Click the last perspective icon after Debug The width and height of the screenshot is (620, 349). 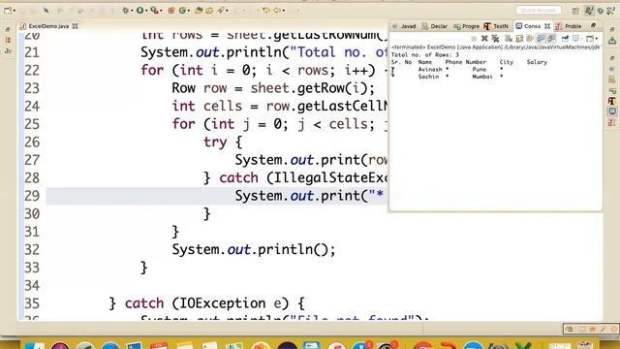(x=611, y=11)
